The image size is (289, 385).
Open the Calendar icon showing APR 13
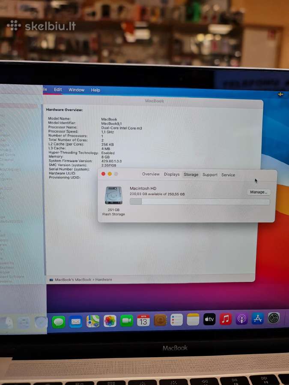pyautogui.click(x=143, y=320)
